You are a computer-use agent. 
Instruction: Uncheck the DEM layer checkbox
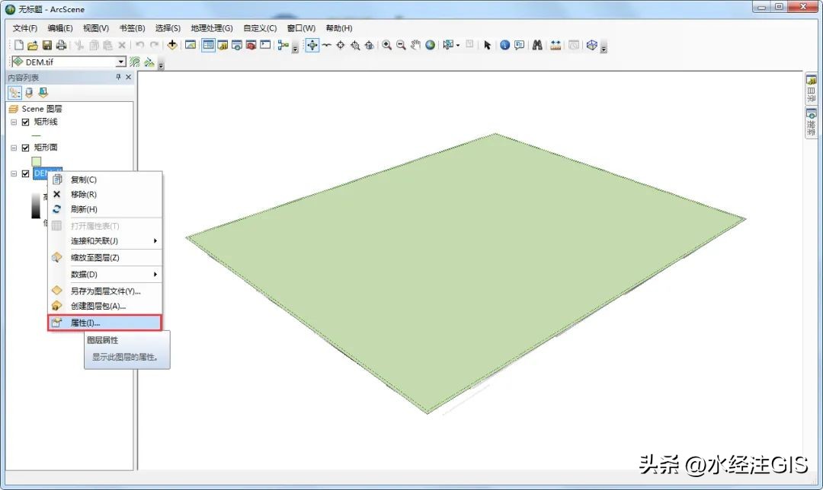[24, 174]
